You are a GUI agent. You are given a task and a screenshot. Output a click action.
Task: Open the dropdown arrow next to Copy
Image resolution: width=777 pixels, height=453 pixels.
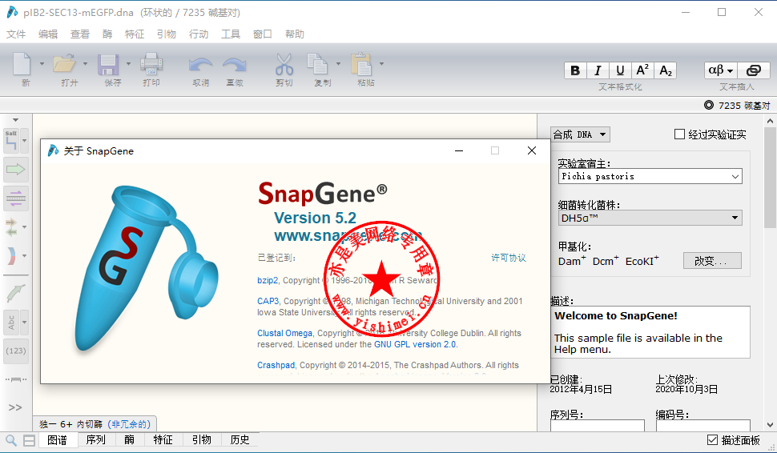pos(339,64)
